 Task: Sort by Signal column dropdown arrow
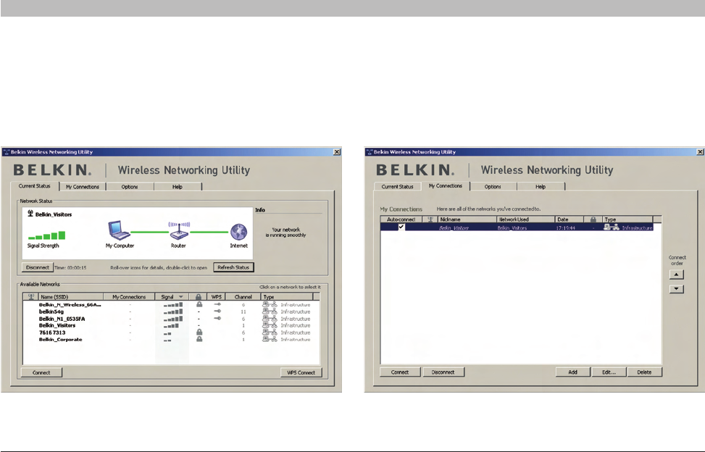(180, 297)
